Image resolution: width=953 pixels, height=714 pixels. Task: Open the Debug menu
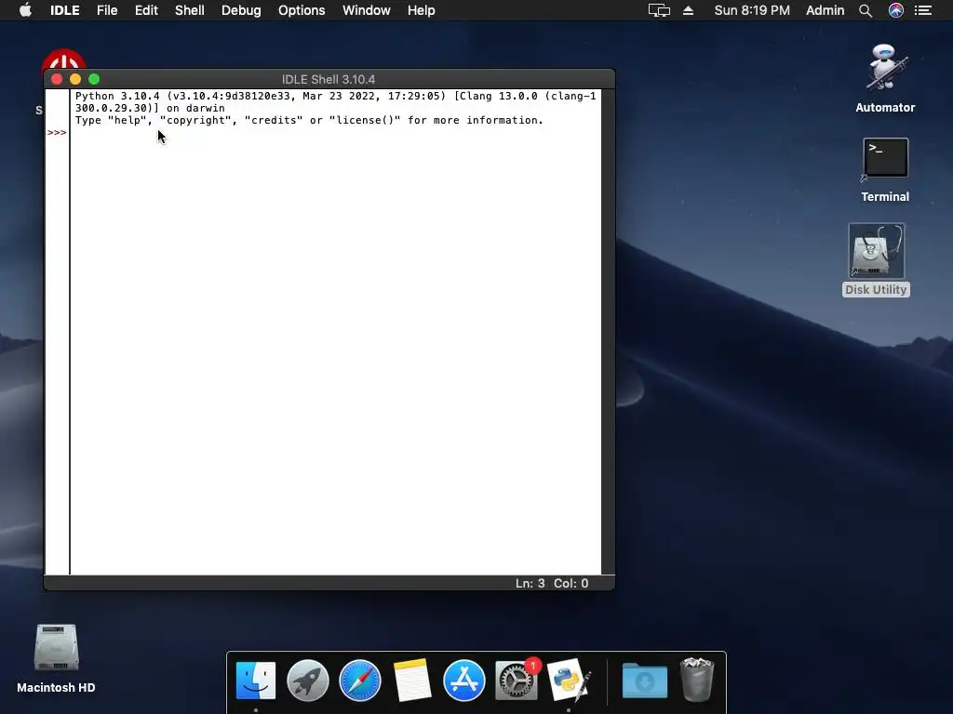point(241,10)
